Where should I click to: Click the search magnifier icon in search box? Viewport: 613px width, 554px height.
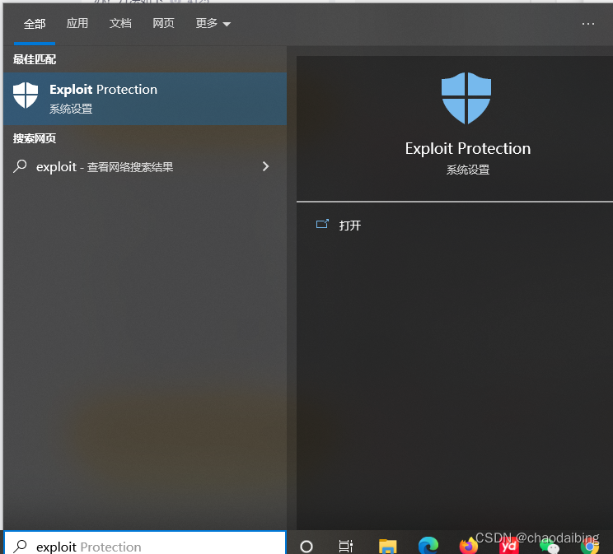20,547
